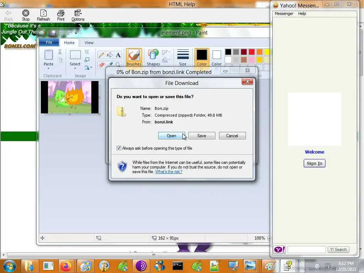Screen dimensions: 364x273
Task: Open the shape Fill dropdown
Action: (x=166, y=60)
